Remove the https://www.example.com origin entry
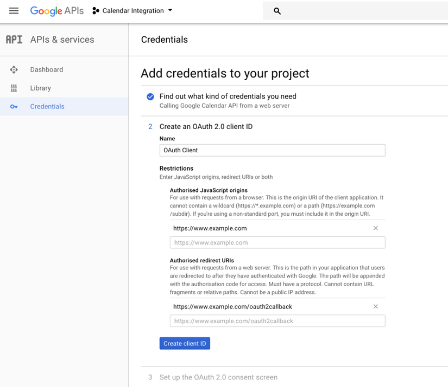 coord(375,228)
